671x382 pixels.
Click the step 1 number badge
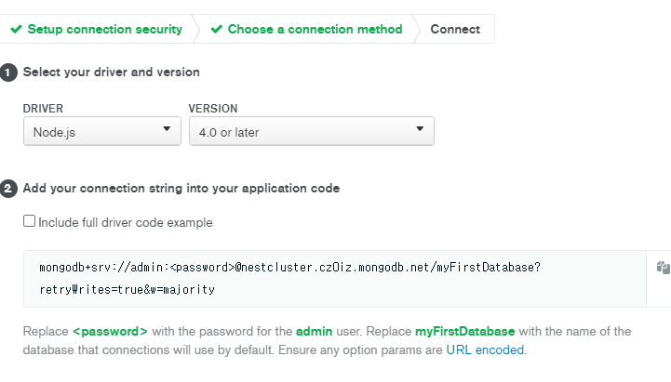(8, 72)
